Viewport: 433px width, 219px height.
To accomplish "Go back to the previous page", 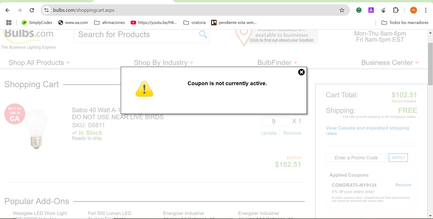I will [8, 10].
